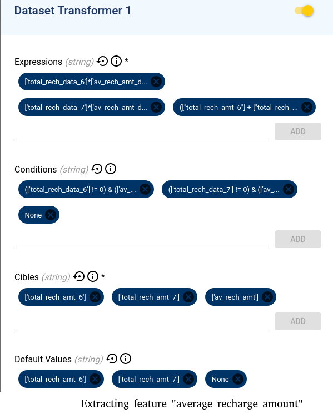Show info for Expressions field
Screen dimensions: 333x414
(116, 61)
